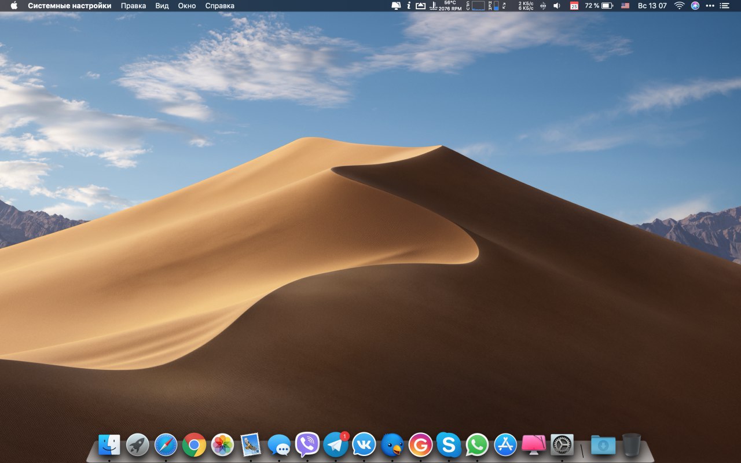Click the battery 72 % indicator
The width and height of the screenshot is (741, 463).
click(599, 6)
